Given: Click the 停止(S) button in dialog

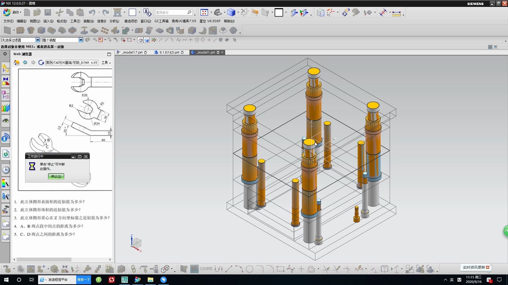Looking at the screenshot, I should click(x=56, y=176).
